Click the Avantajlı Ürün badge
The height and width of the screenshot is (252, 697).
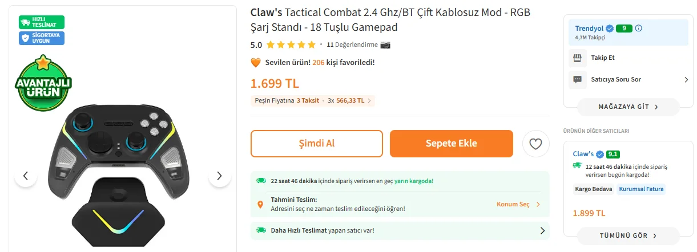click(x=43, y=84)
